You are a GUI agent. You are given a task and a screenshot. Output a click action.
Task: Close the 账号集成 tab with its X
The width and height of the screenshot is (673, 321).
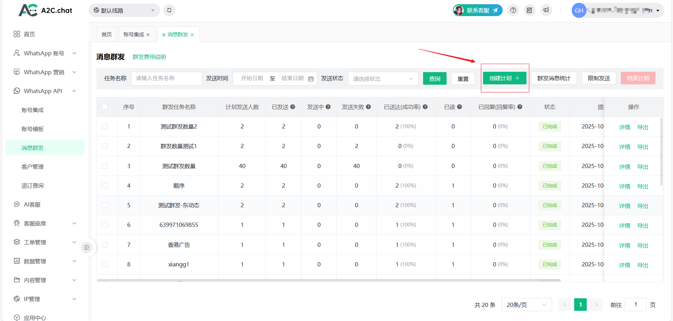148,35
